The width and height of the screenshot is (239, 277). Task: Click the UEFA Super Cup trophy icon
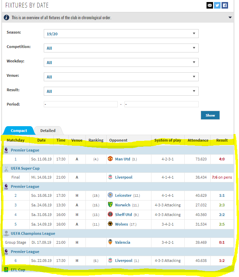6,169
